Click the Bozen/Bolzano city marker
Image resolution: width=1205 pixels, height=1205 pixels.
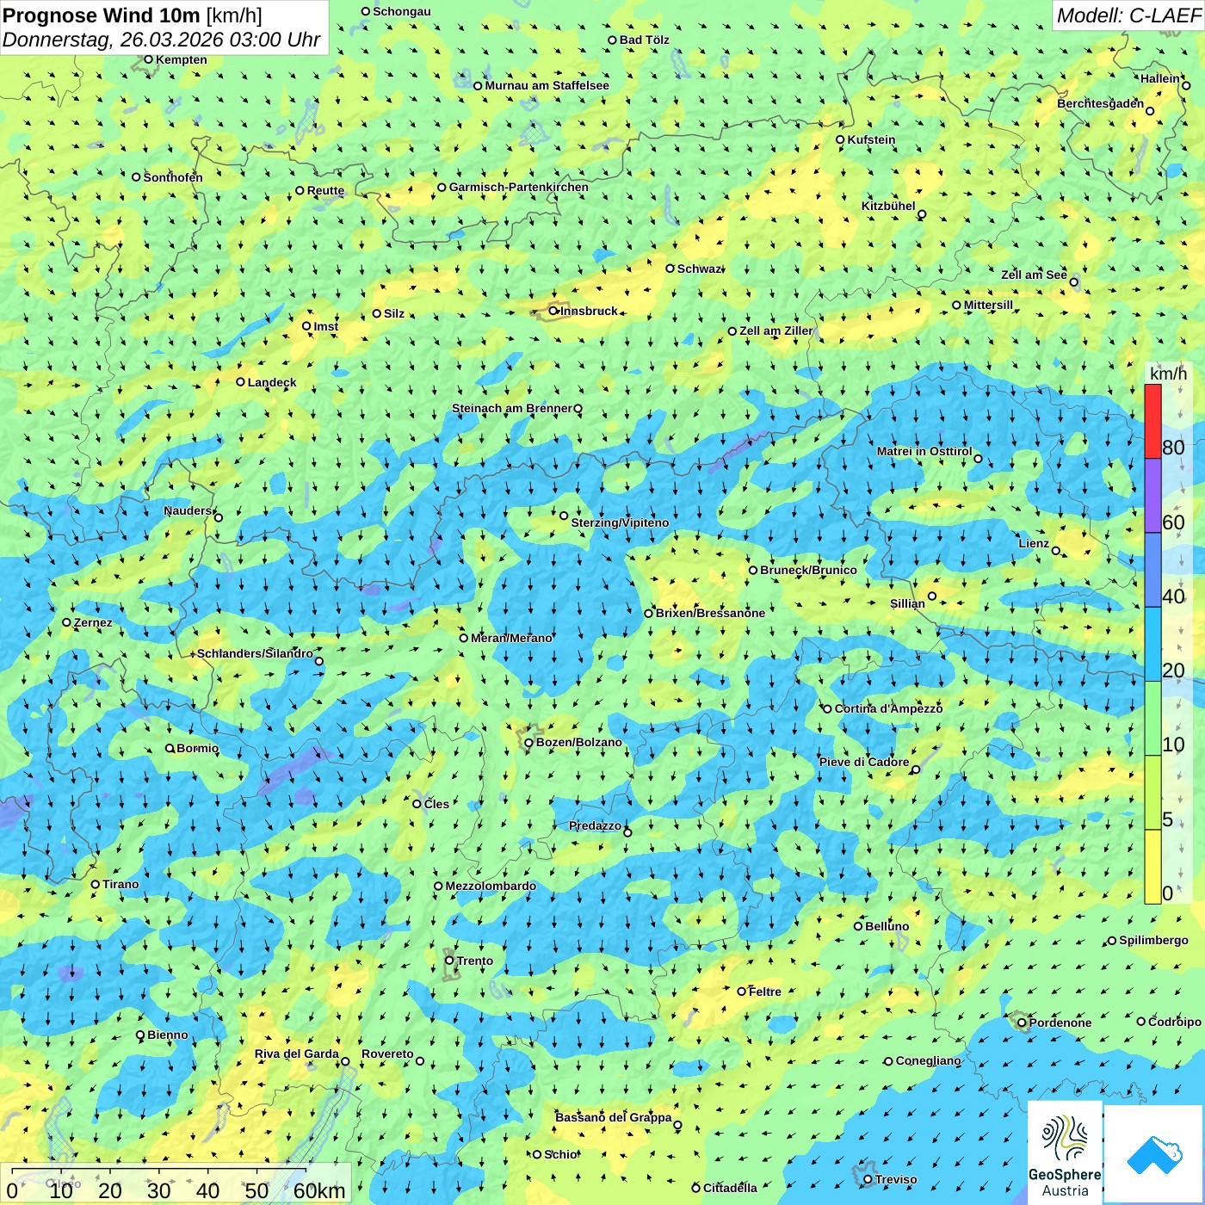click(x=528, y=742)
